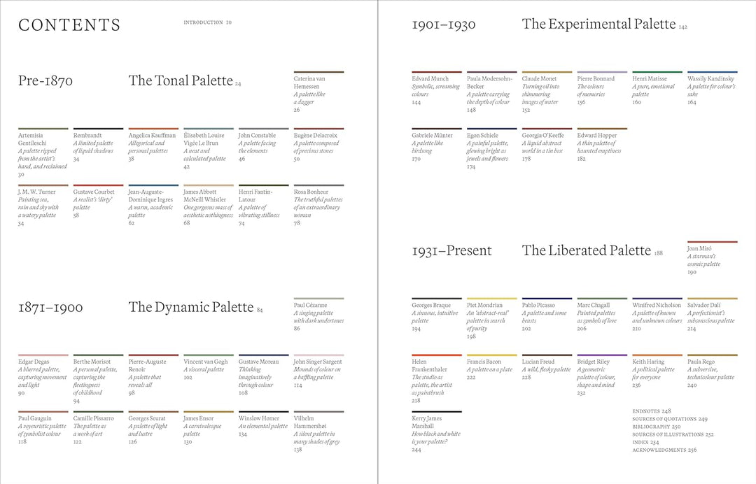
Task: Click the Helen Frankenthaler contents entry
Action: click(433, 376)
